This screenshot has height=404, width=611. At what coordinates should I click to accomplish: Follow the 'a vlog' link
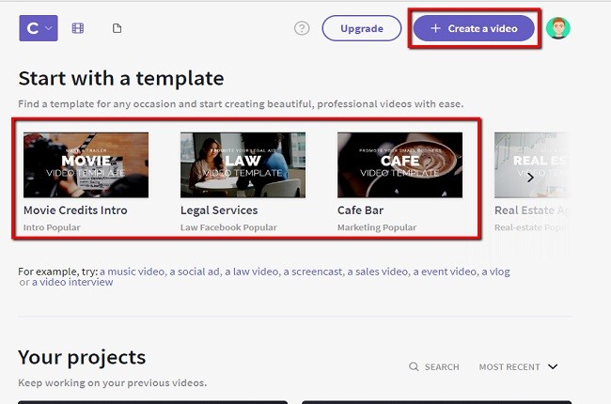pyautogui.click(x=495, y=272)
